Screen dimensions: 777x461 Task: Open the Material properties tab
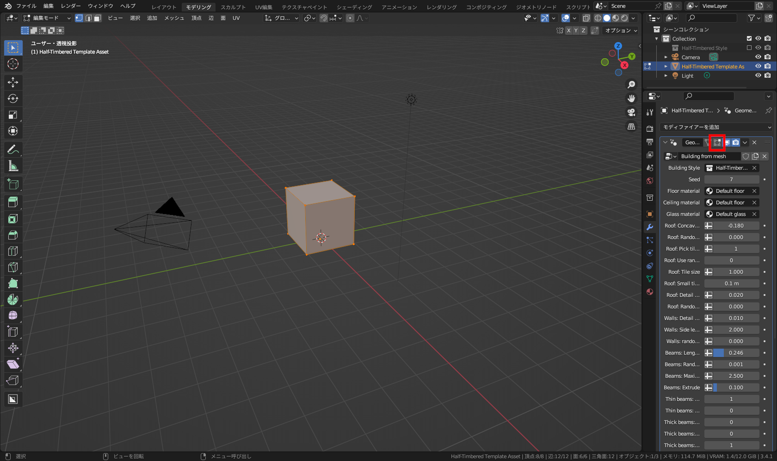coord(649,292)
